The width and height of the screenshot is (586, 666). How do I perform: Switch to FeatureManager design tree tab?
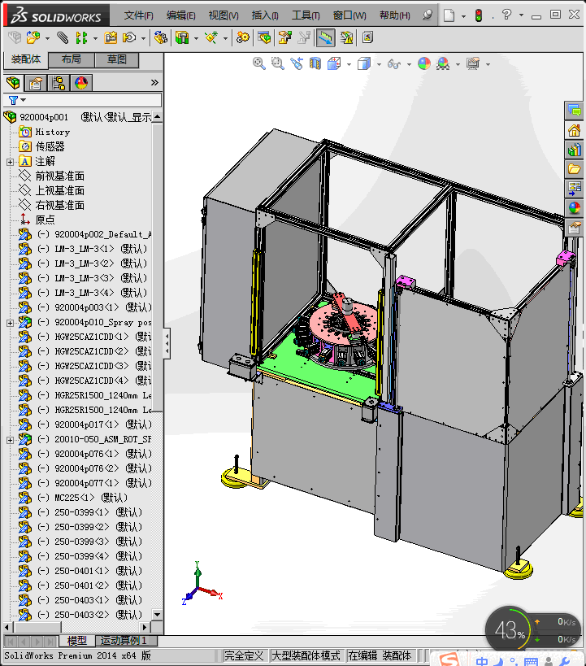[x=13, y=82]
